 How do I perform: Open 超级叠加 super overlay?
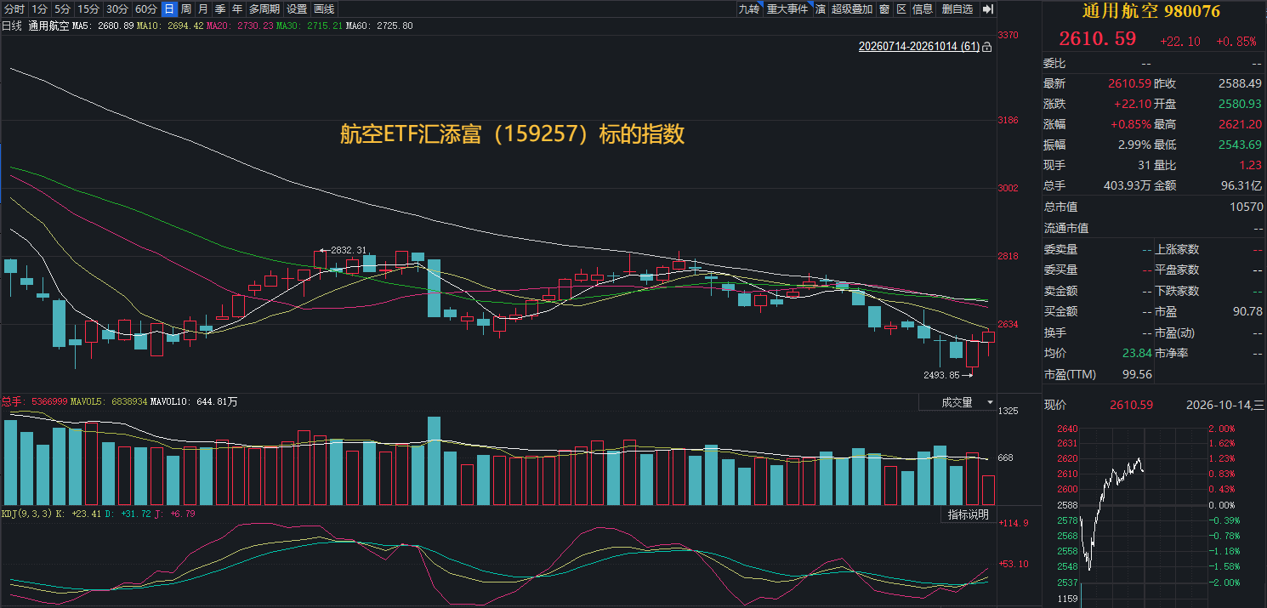click(x=852, y=9)
